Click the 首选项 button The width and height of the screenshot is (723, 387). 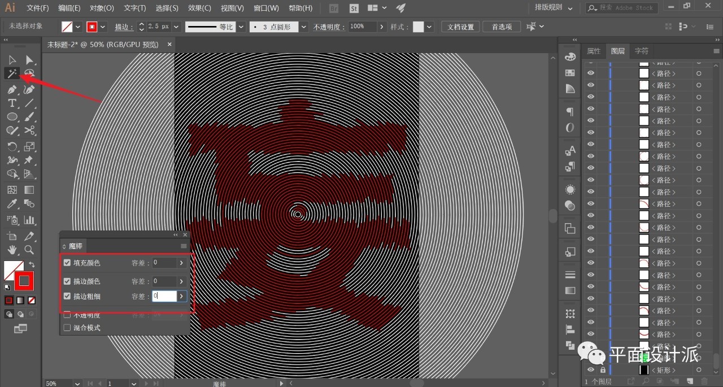coord(502,27)
